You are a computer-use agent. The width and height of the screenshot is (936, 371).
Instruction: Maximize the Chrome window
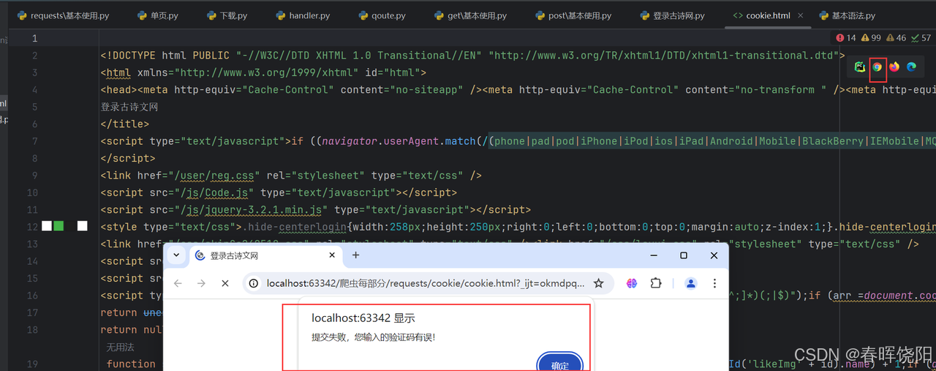pyautogui.click(x=684, y=255)
